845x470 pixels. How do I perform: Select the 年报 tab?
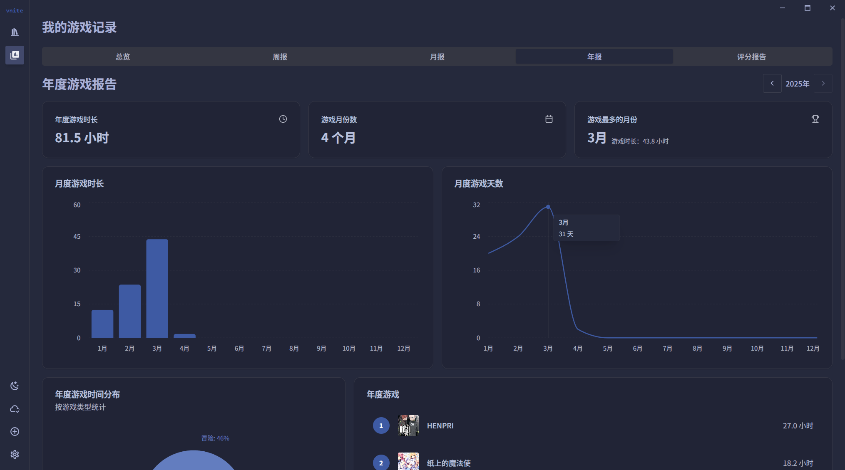(594, 57)
